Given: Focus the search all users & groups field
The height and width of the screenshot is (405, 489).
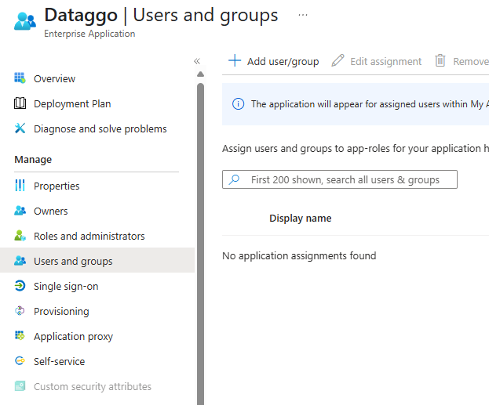Looking at the screenshot, I should pos(340,179).
